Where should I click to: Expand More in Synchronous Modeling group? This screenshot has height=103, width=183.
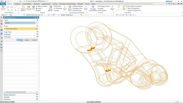[x=86, y=8]
